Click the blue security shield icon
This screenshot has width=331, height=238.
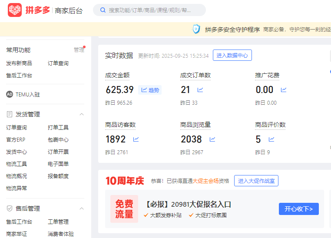196,30
